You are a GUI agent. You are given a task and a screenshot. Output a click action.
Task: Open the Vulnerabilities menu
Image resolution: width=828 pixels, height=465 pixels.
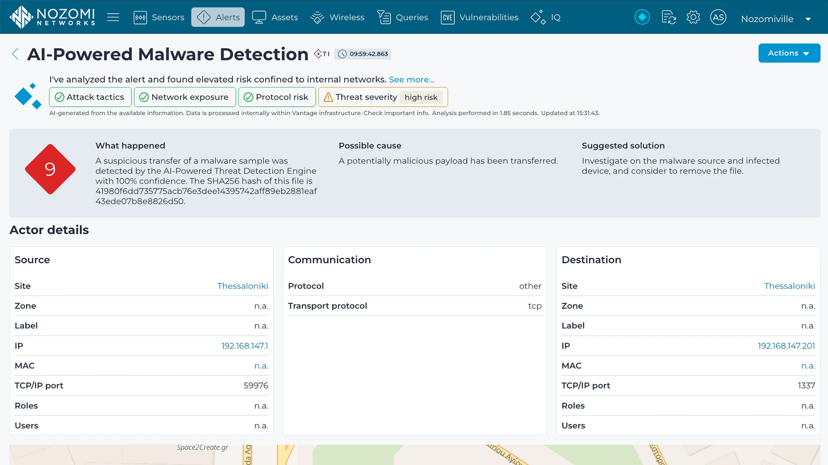pos(480,17)
